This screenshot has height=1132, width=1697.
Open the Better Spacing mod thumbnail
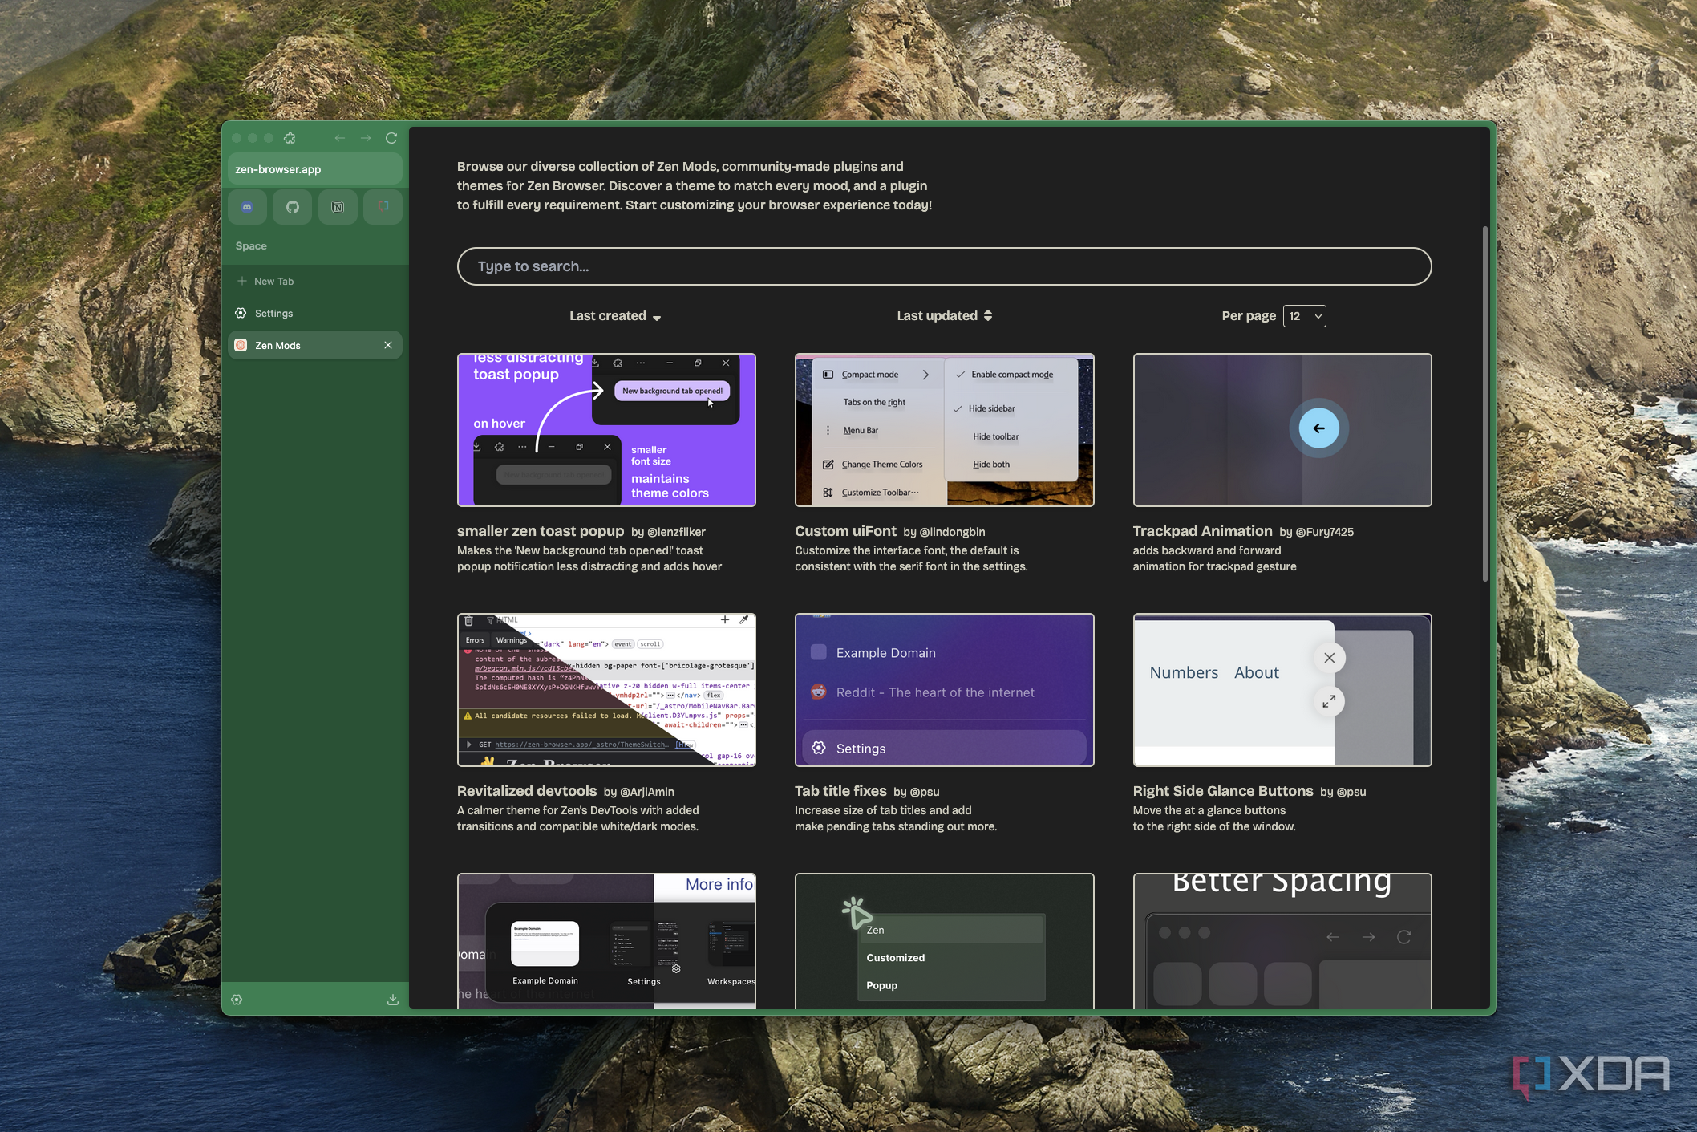click(1282, 941)
